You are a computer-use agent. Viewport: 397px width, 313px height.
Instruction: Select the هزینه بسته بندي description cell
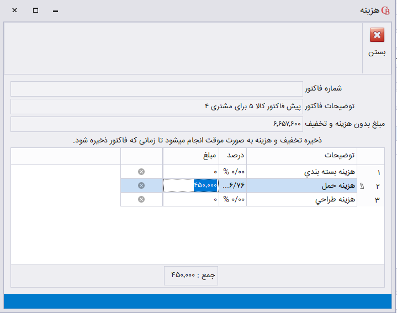pyautogui.click(x=301, y=172)
